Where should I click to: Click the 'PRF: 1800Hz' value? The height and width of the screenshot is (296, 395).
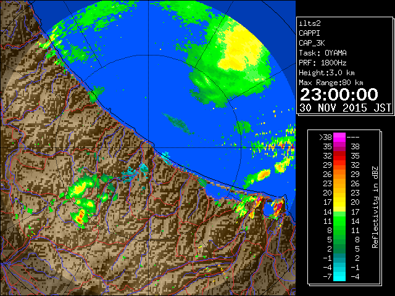pyautogui.click(x=323, y=63)
